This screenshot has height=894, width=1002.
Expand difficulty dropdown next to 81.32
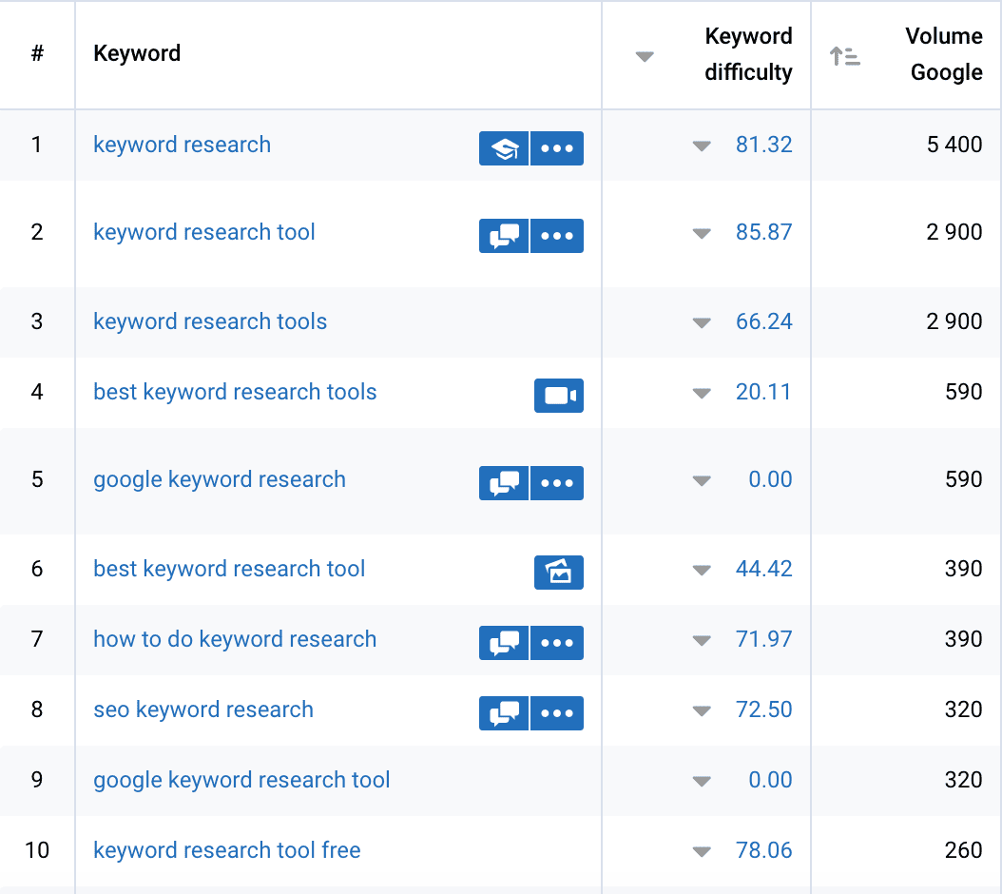(702, 146)
